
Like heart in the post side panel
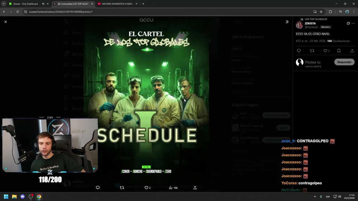point(325,51)
